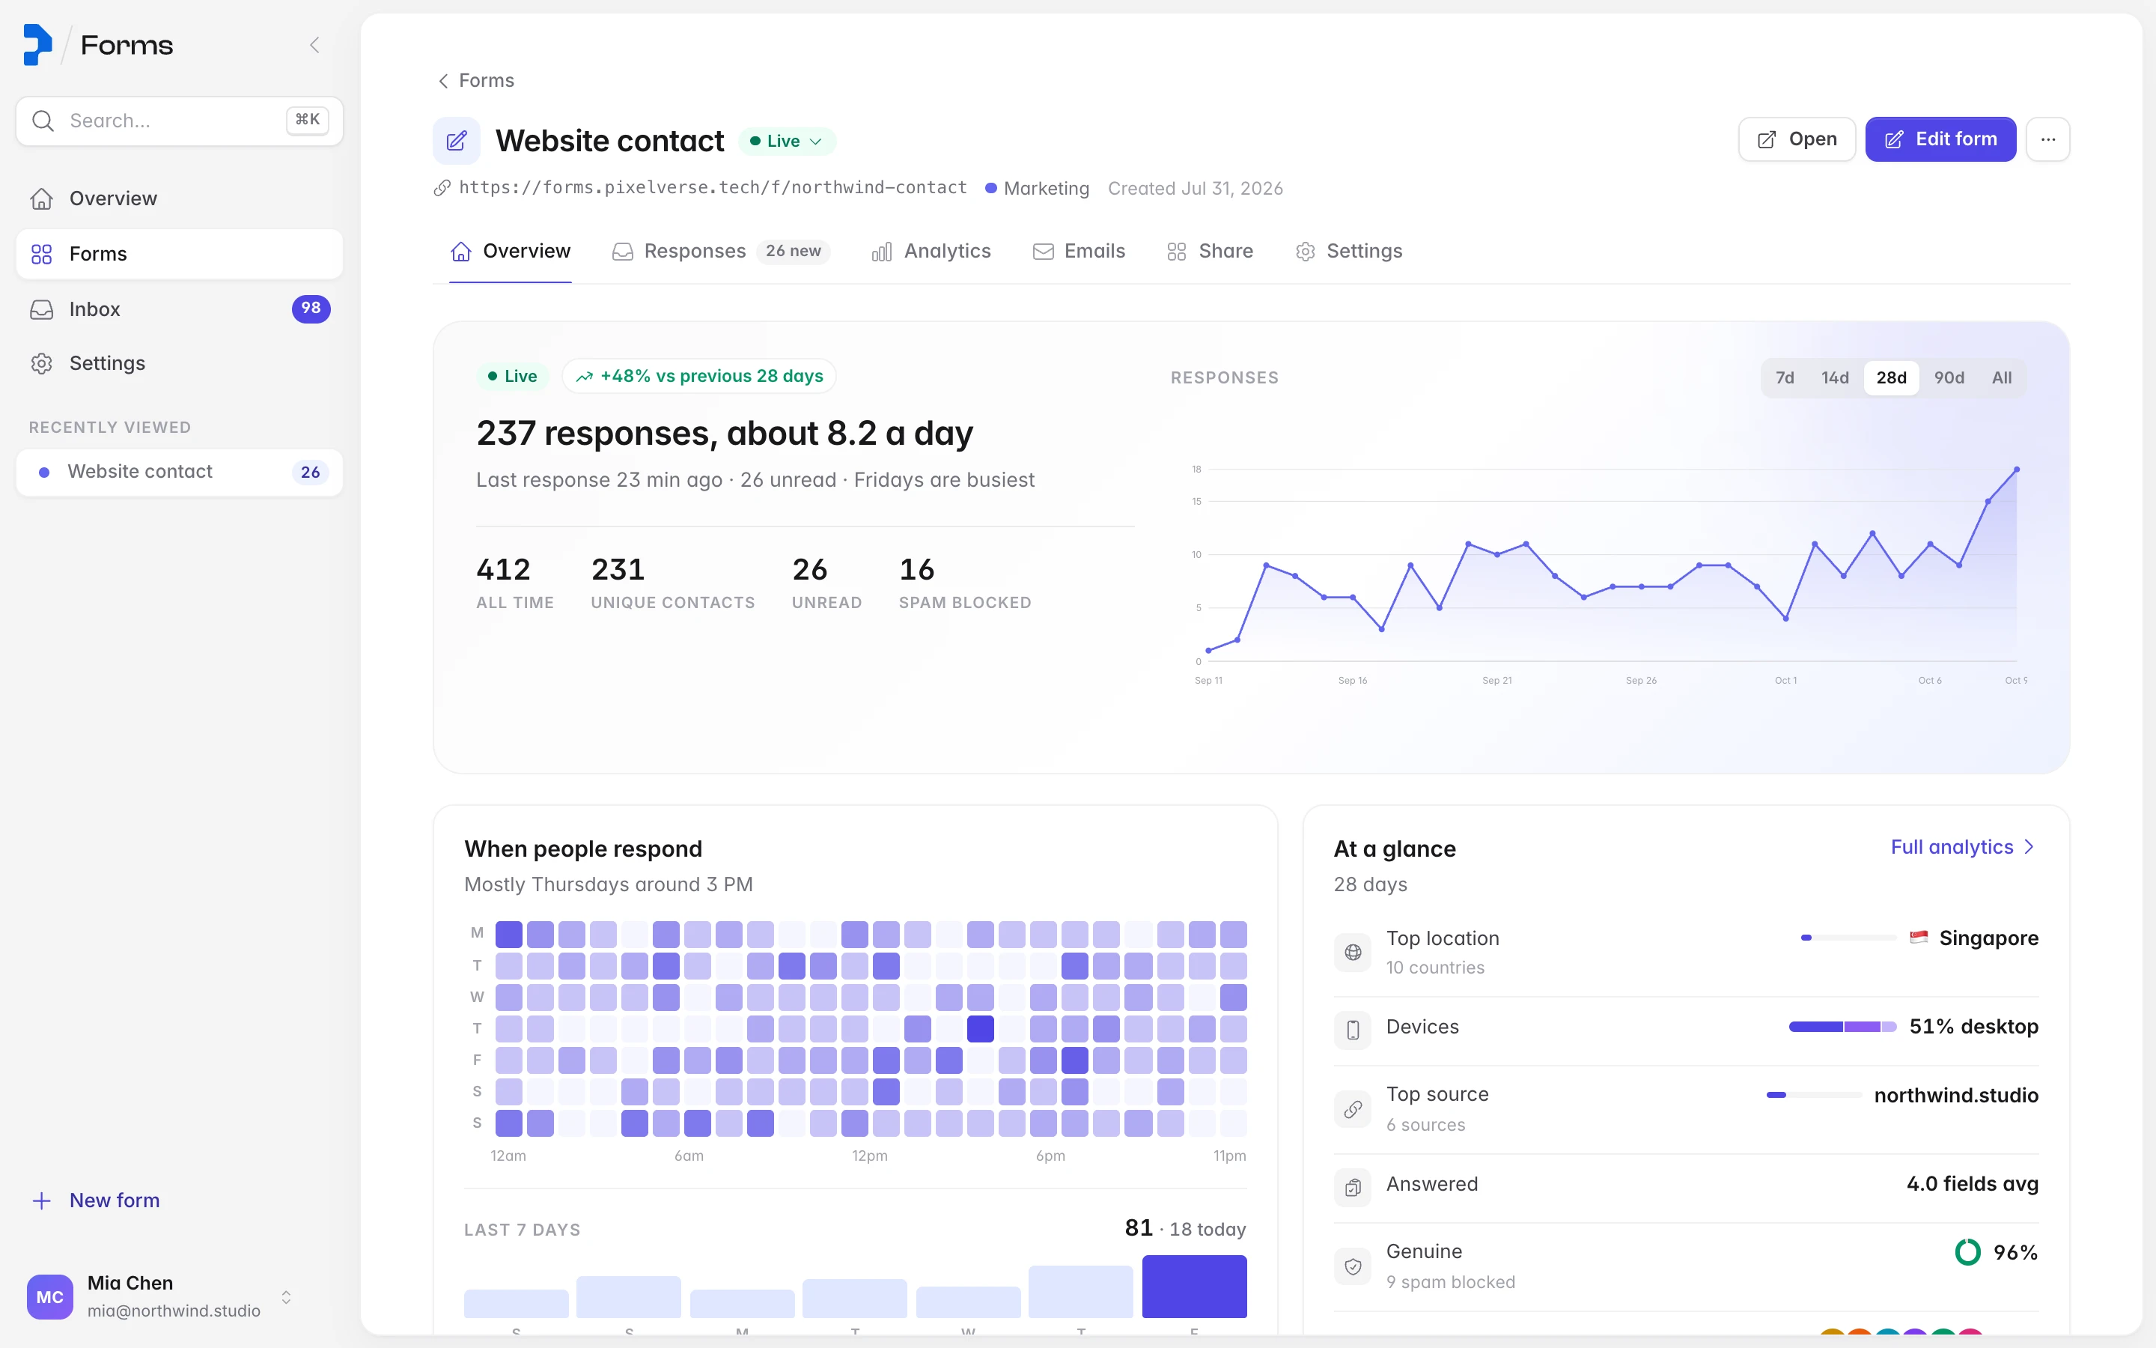
Task: Click the Responses tray icon
Action: [x=623, y=252]
